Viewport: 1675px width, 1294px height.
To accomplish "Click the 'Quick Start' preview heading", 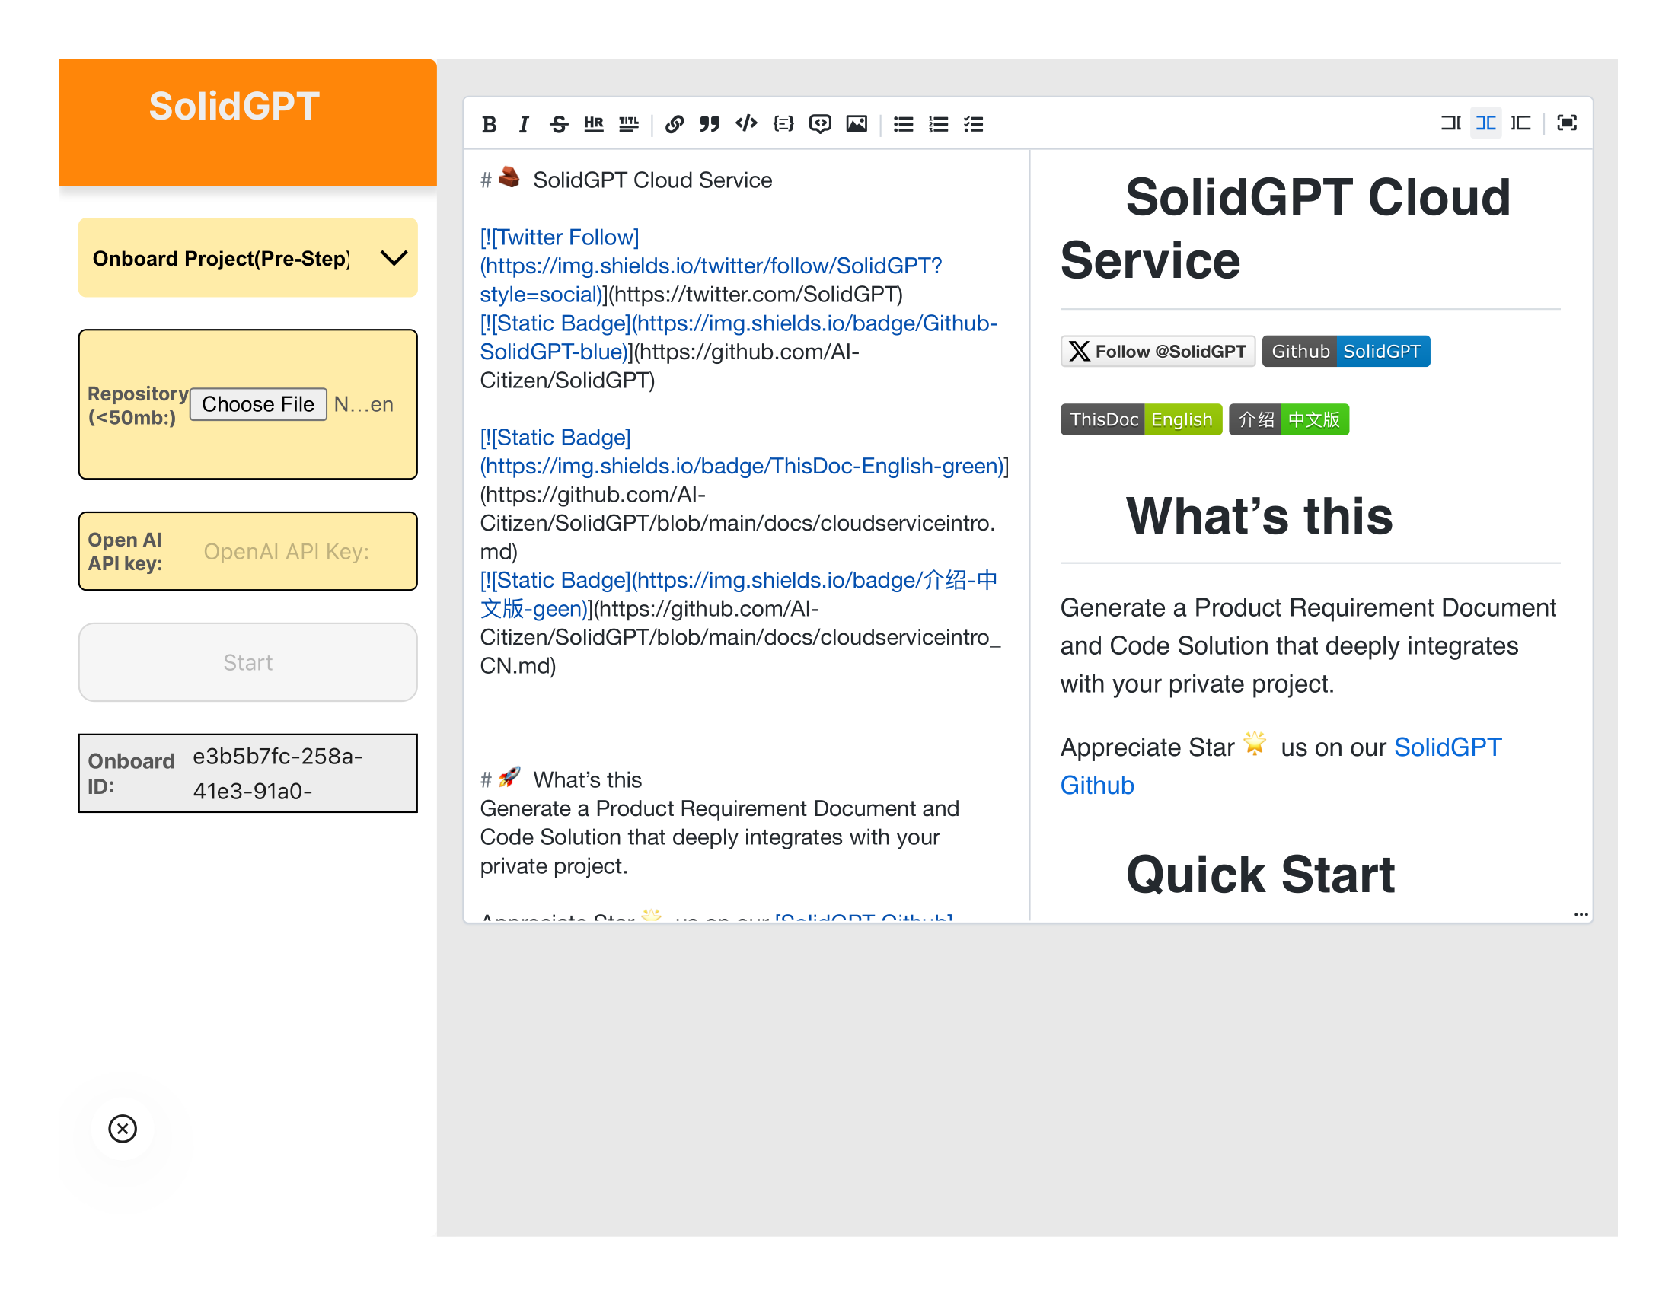I will (x=1260, y=875).
